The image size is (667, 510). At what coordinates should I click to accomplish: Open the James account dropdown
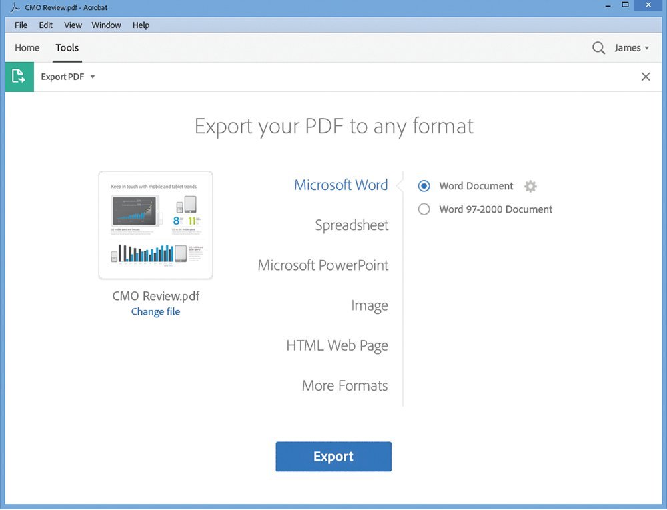point(629,47)
